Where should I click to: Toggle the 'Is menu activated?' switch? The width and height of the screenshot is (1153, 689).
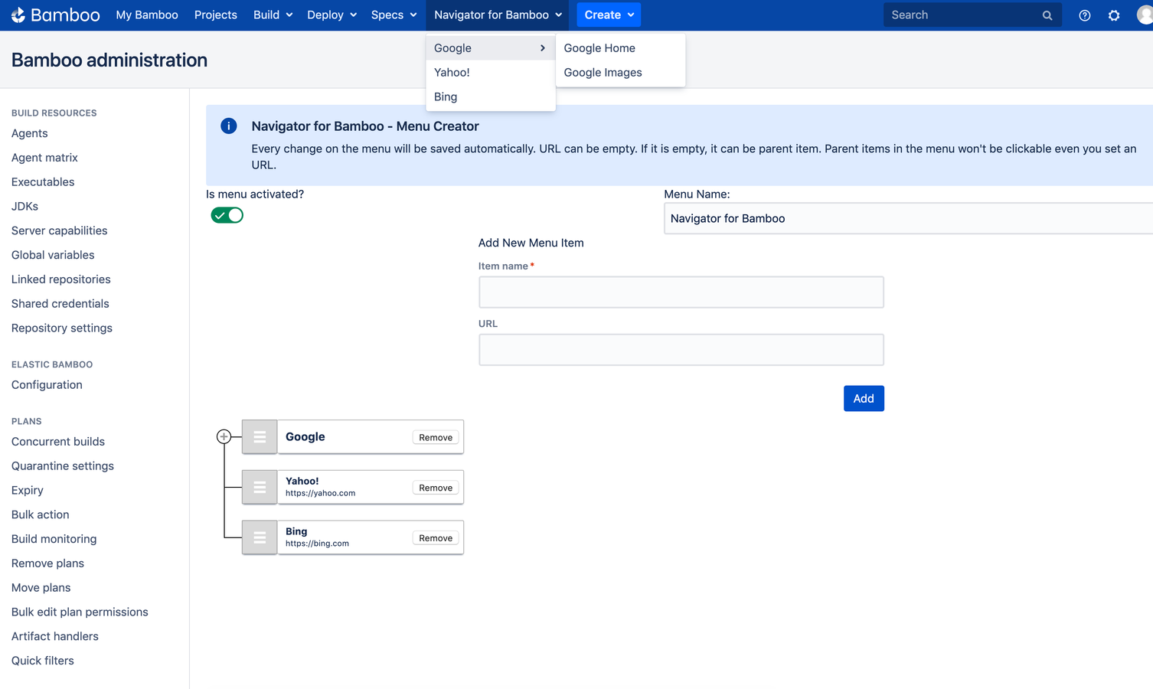click(x=227, y=215)
